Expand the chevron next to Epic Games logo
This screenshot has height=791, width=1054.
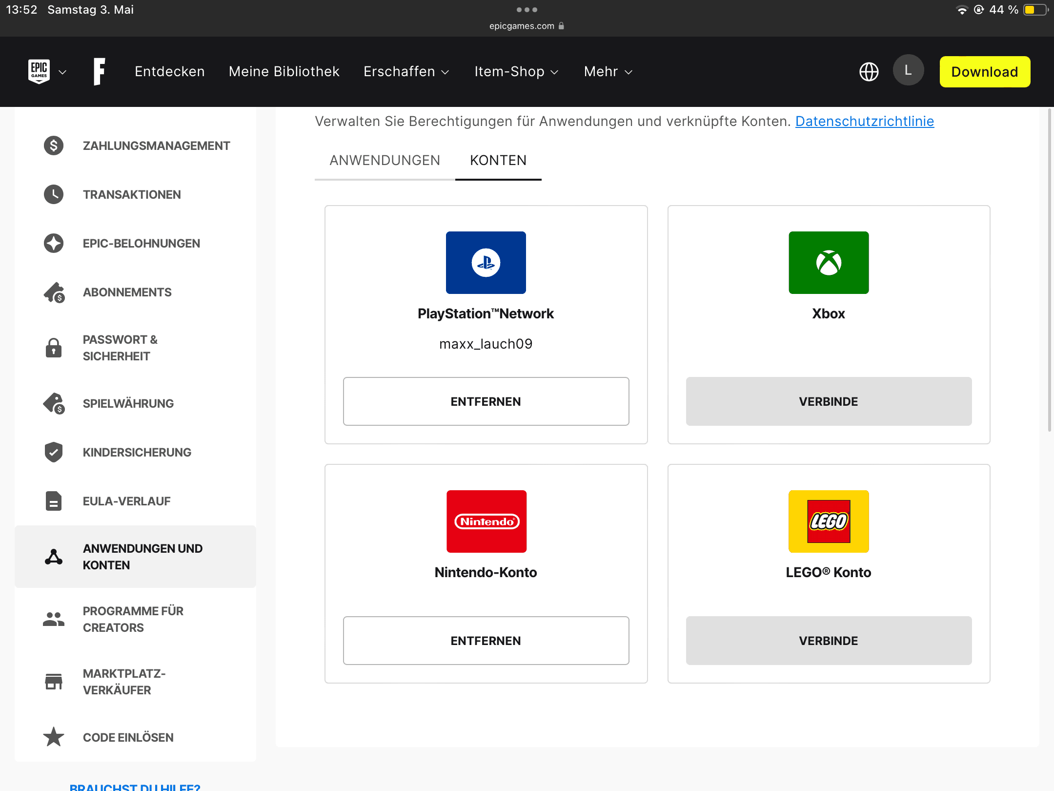62,72
